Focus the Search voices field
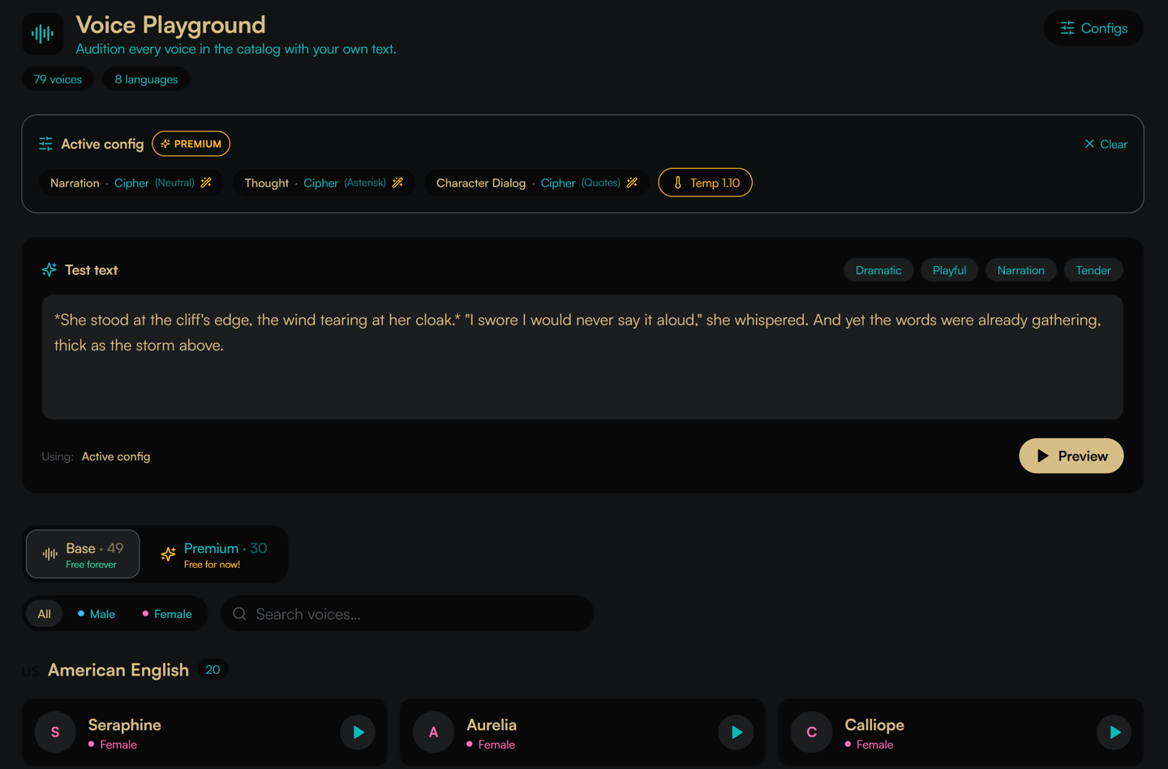 coord(407,614)
